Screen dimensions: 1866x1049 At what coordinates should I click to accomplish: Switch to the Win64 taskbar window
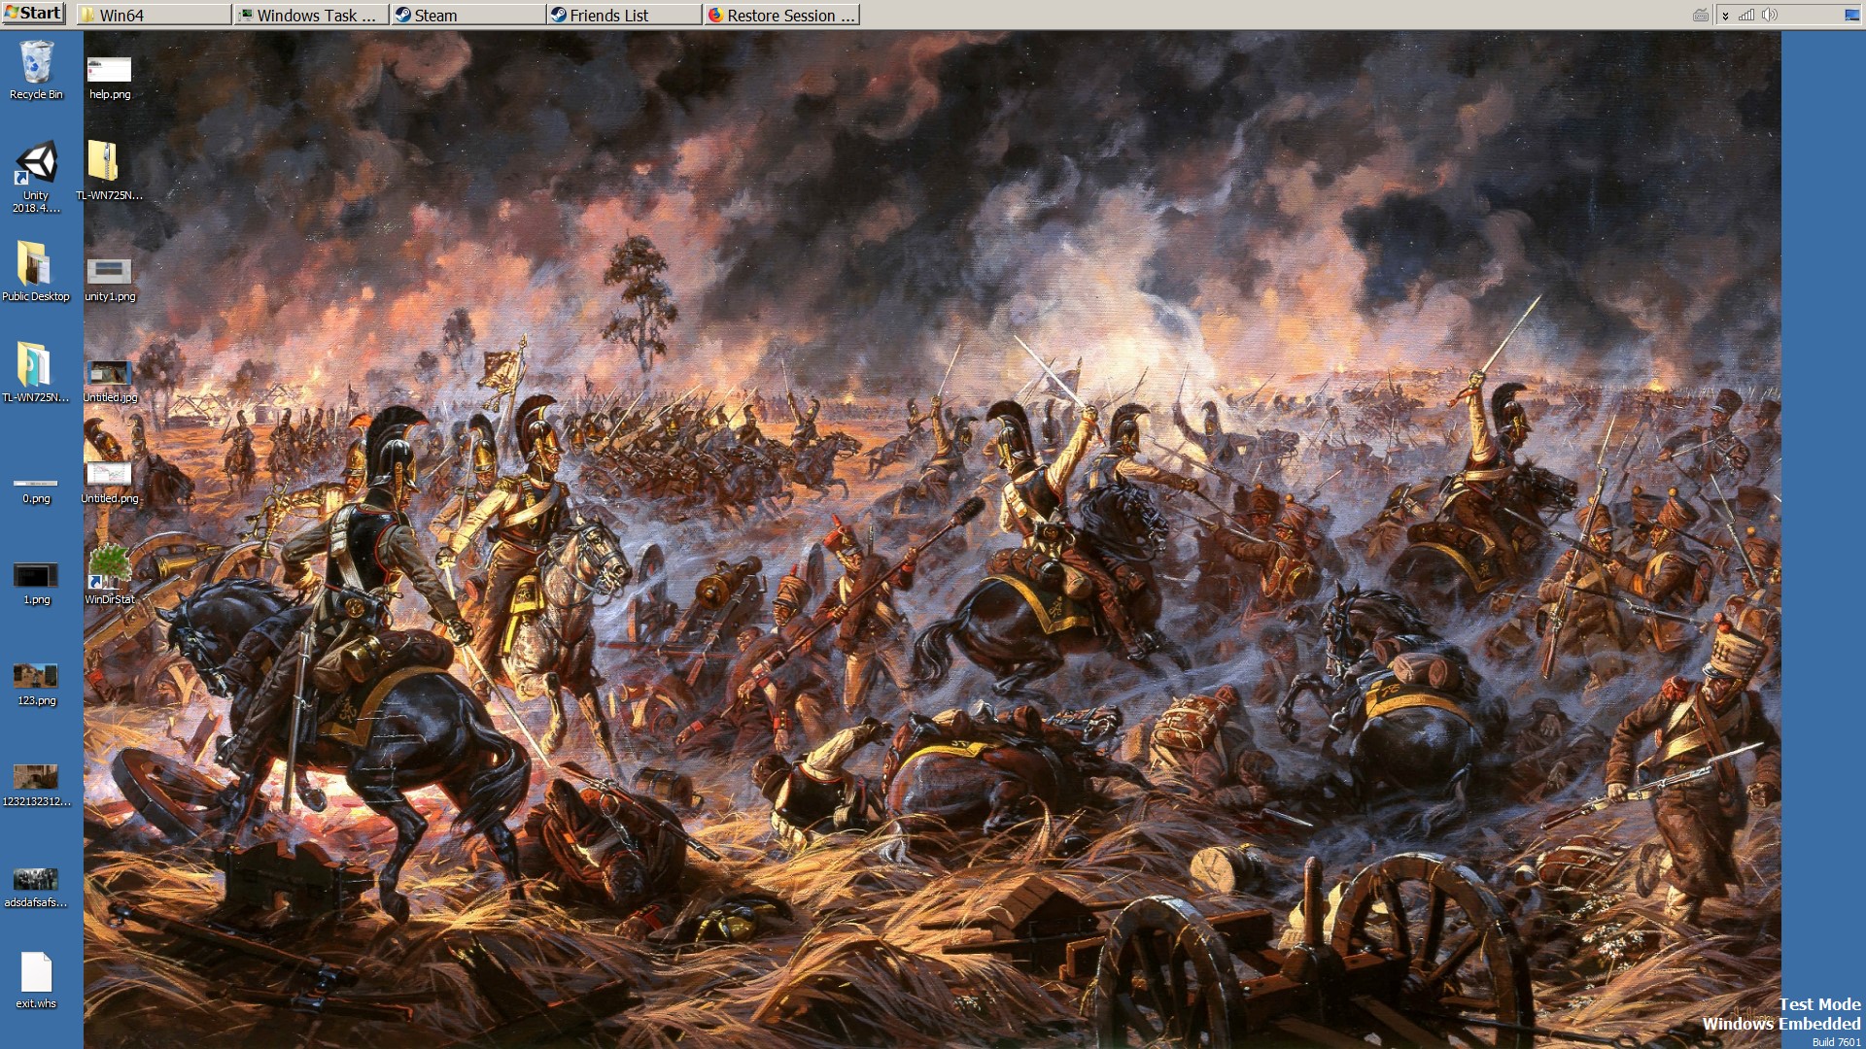click(154, 15)
